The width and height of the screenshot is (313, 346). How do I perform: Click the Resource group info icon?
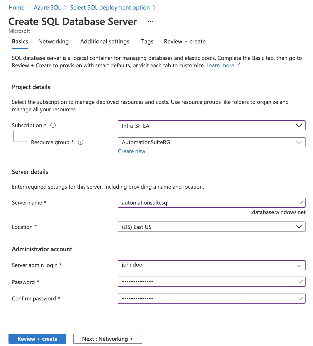pos(81,142)
